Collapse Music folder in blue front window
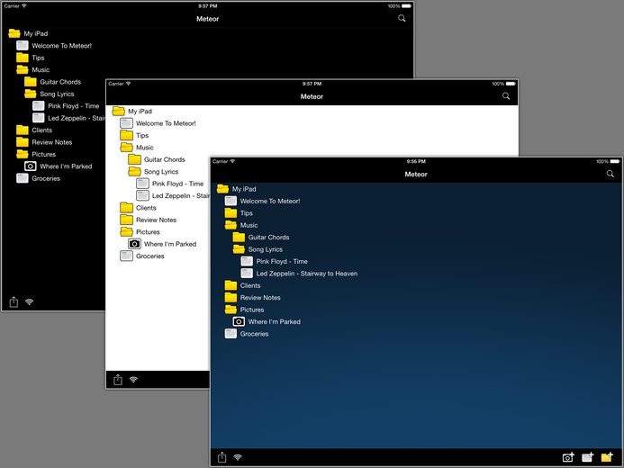The height and width of the screenshot is (468, 624). pos(231,225)
